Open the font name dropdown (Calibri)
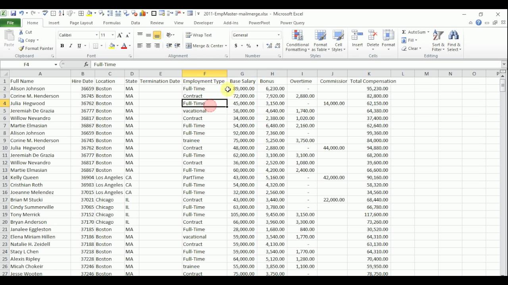 (x=96, y=35)
